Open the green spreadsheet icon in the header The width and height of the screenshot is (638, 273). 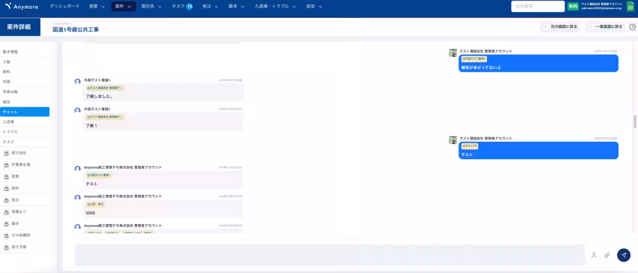pos(630,6)
